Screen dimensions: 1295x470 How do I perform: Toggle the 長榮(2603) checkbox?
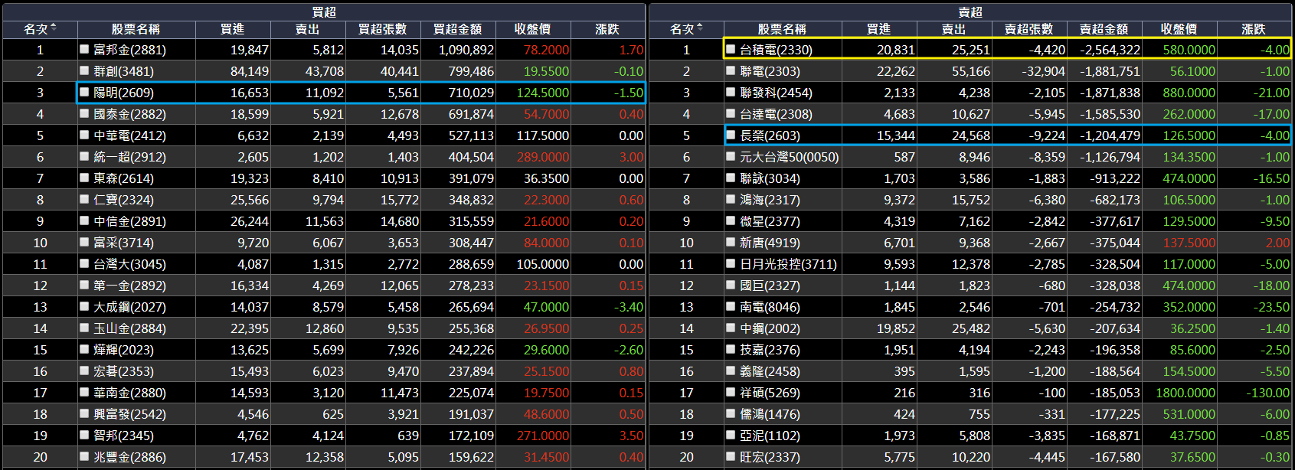(731, 135)
